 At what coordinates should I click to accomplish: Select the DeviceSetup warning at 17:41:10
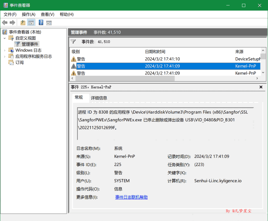click(x=165, y=59)
